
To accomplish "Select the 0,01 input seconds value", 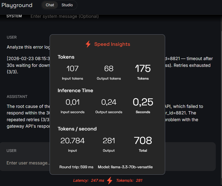I will coord(73,102).
